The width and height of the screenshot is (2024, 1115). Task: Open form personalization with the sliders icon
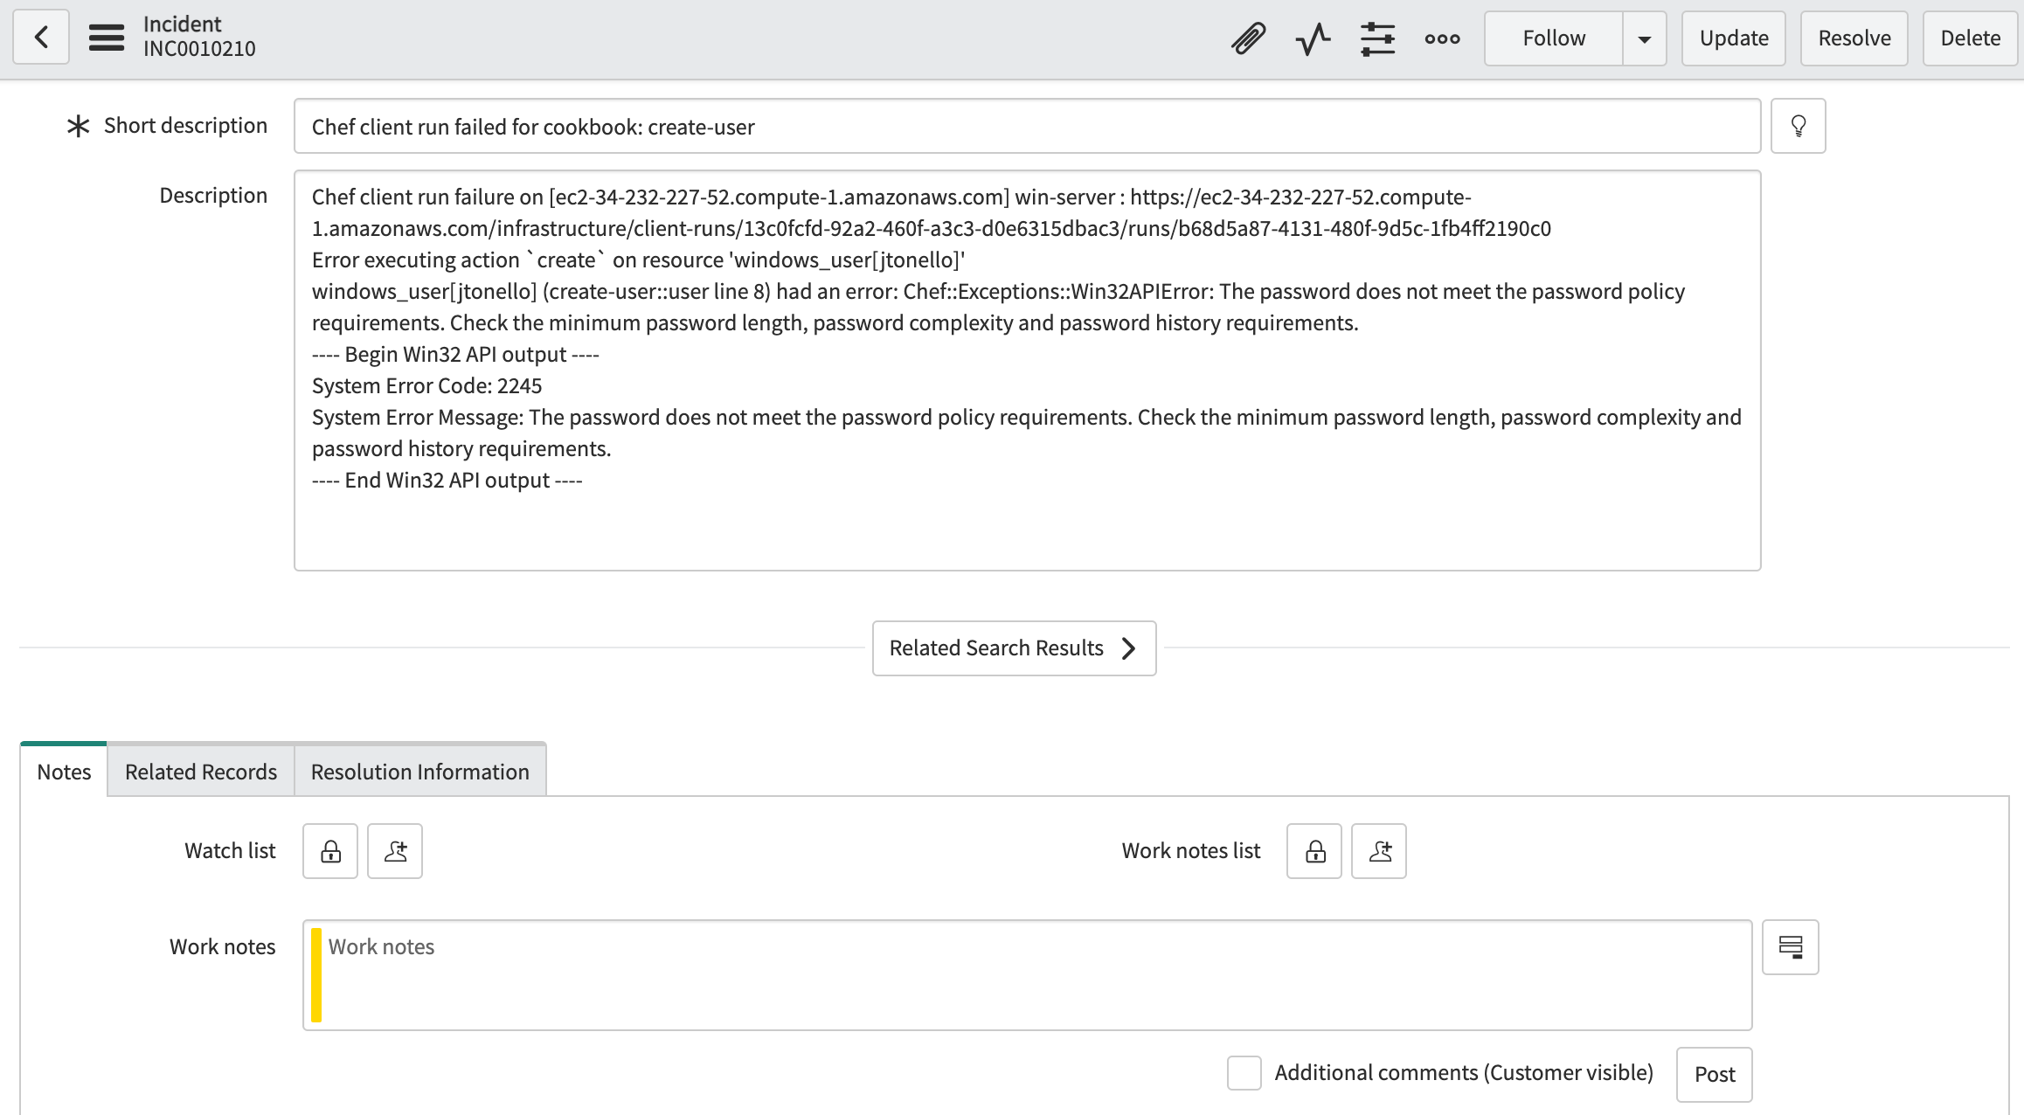[1377, 38]
